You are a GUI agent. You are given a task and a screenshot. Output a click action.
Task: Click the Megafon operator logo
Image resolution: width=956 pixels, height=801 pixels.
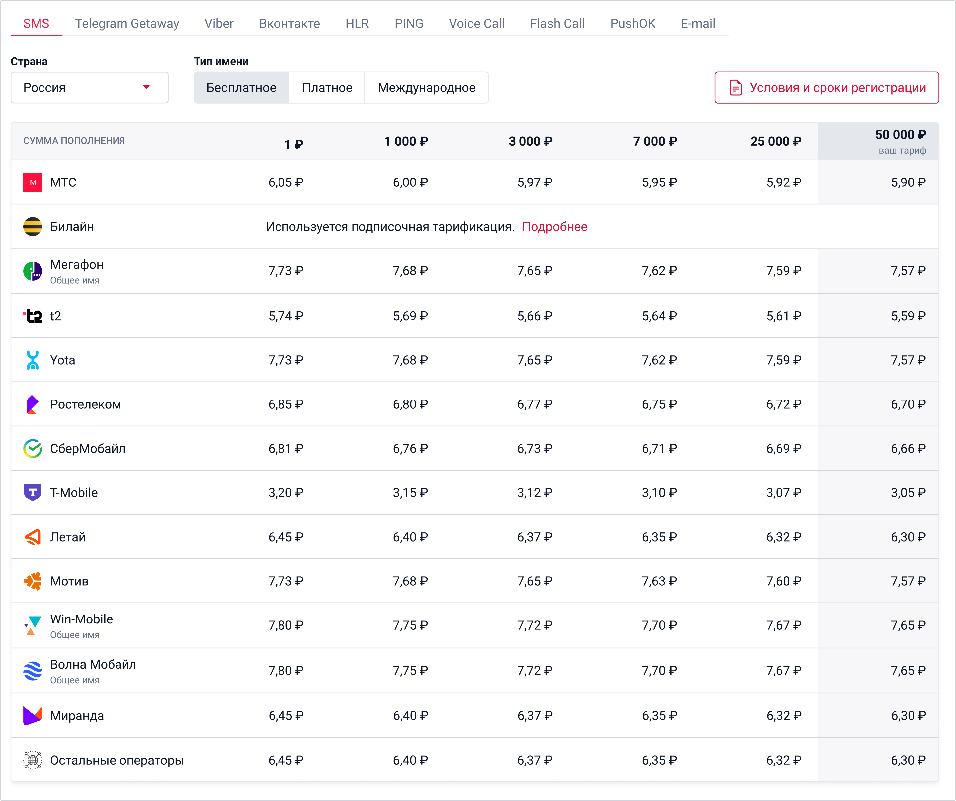click(33, 271)
